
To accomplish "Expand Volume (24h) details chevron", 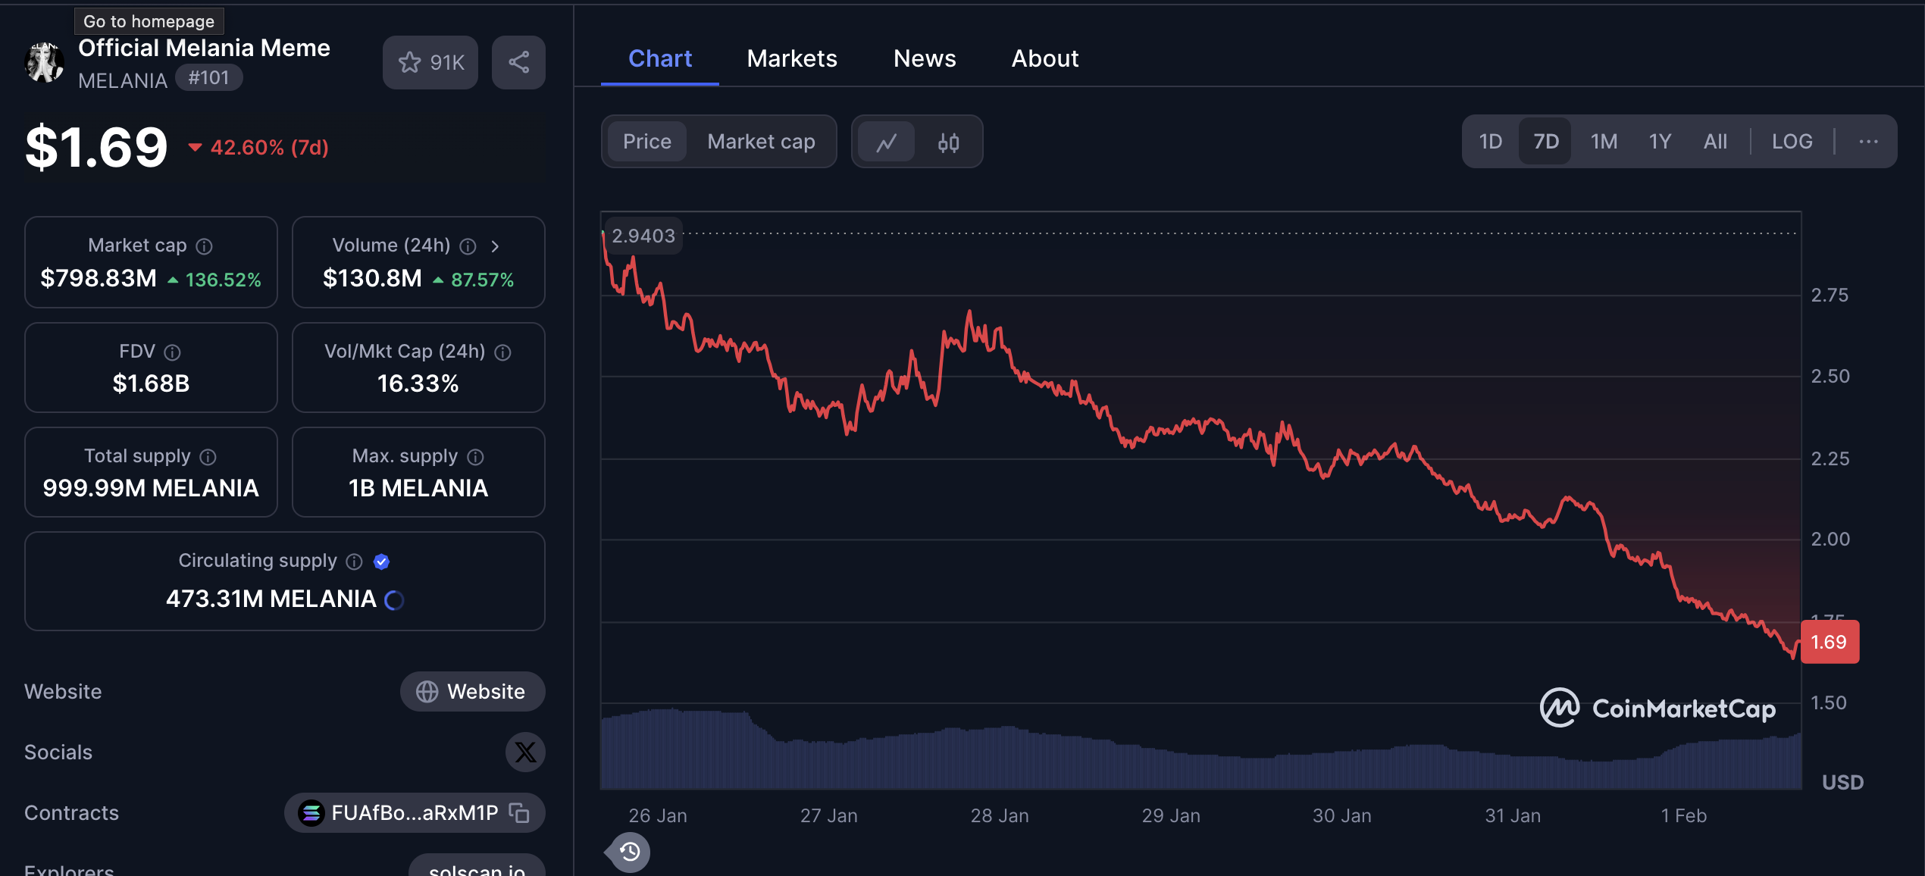I will [x=495, y=246].
